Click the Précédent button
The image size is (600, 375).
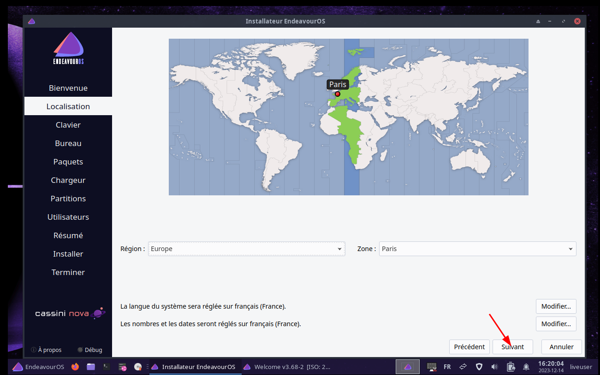pyautogui.click(x=469, y=347)
